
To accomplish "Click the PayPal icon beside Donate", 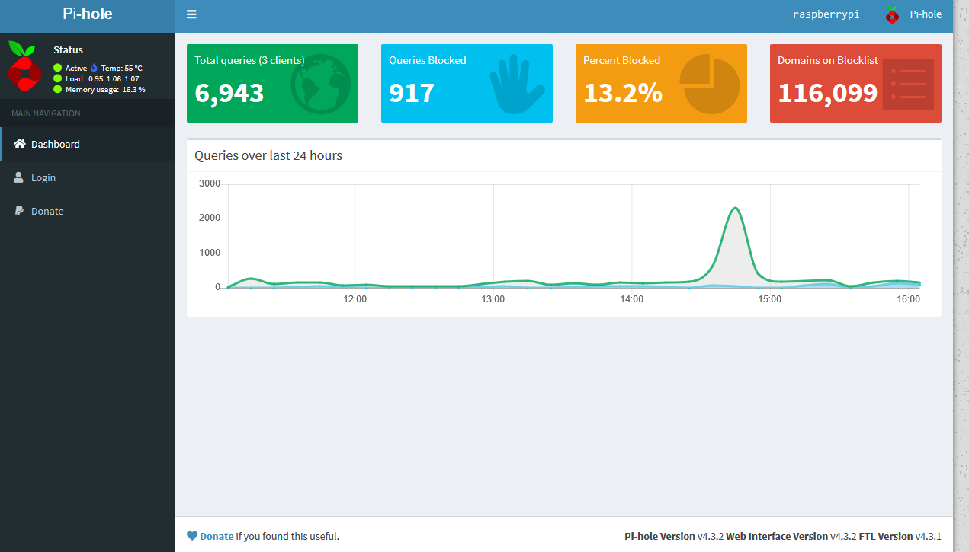I will point(19,211).
